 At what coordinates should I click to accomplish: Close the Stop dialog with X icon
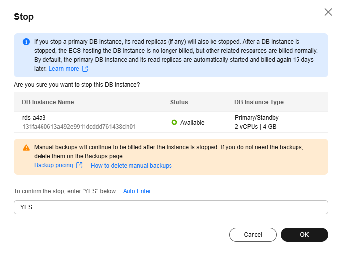point(328,12)
